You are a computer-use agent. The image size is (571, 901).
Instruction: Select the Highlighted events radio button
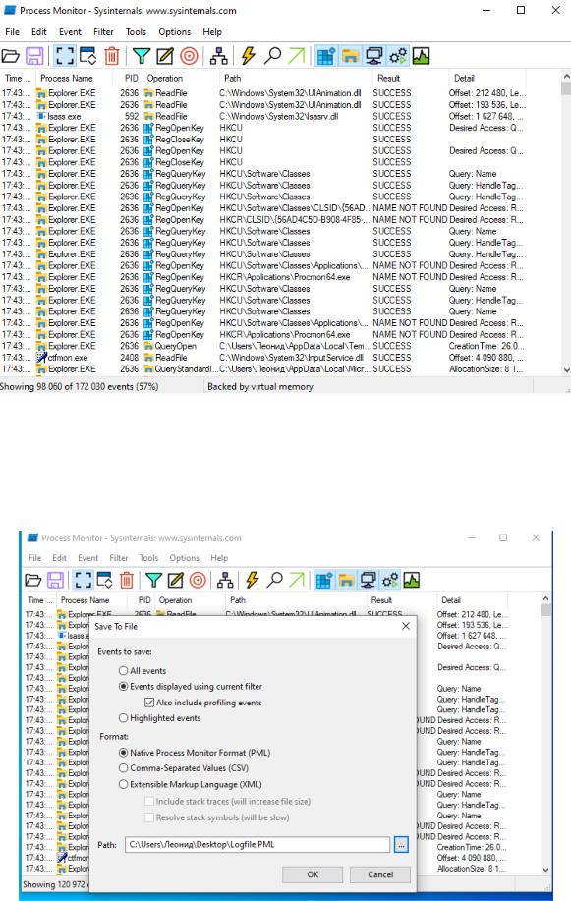123,717
